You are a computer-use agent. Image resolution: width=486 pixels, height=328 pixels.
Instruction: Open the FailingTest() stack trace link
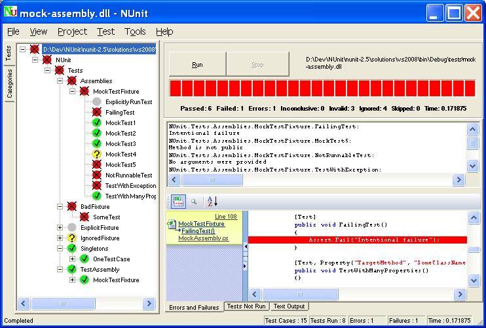click(198, 230)
